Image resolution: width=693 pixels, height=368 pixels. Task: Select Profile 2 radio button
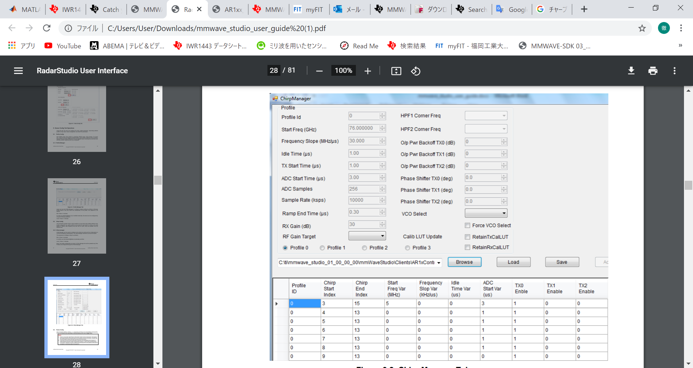coord(365,248)
